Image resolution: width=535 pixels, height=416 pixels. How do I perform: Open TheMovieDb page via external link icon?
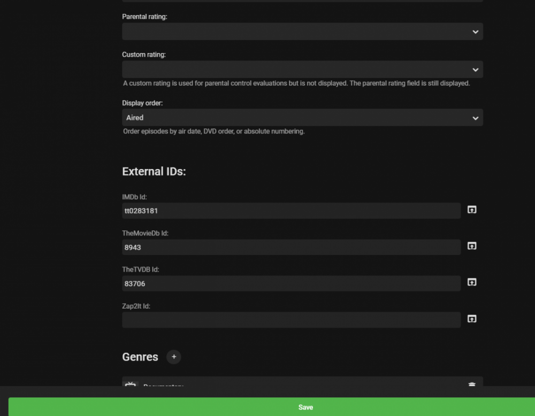[x=471, y=246]
